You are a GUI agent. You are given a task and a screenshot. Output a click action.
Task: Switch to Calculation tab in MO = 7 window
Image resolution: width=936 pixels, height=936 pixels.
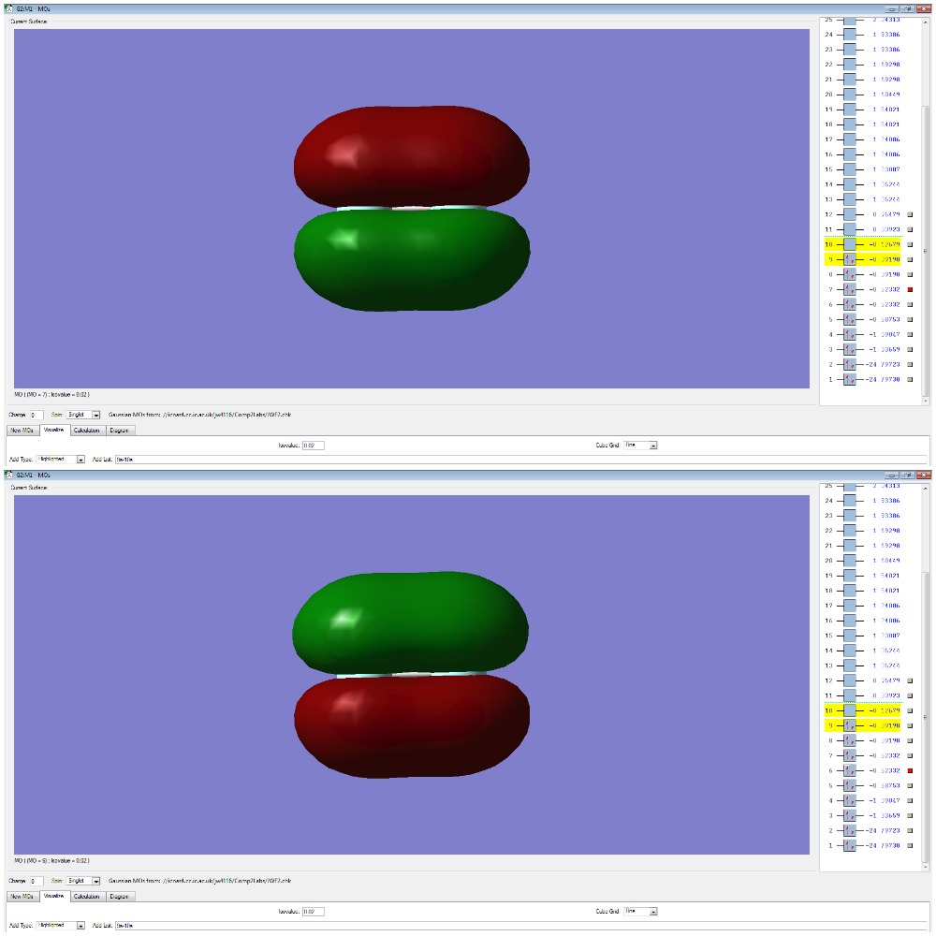pyautogui.click(x=87, y=431)
